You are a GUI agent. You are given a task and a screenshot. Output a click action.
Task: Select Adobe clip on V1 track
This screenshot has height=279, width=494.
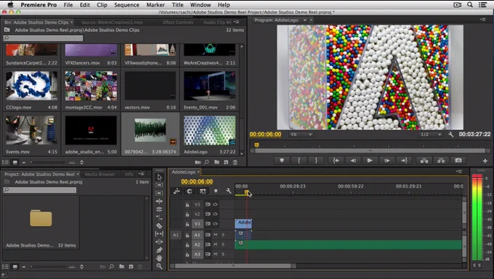[243, 224]
